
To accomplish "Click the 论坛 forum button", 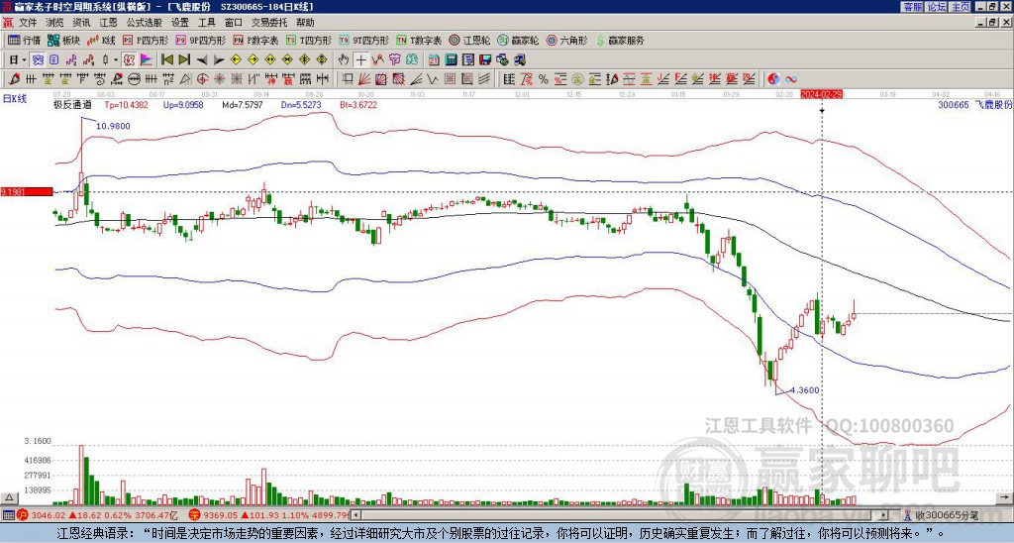I will click(936, 7).
